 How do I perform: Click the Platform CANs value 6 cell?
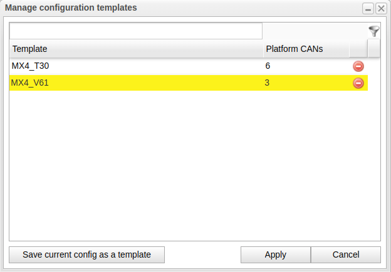[x=268, y=66]
